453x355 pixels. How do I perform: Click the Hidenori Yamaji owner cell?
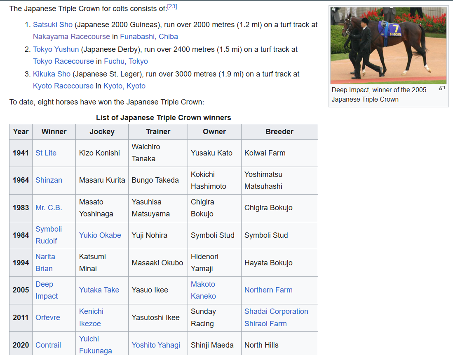214,263
